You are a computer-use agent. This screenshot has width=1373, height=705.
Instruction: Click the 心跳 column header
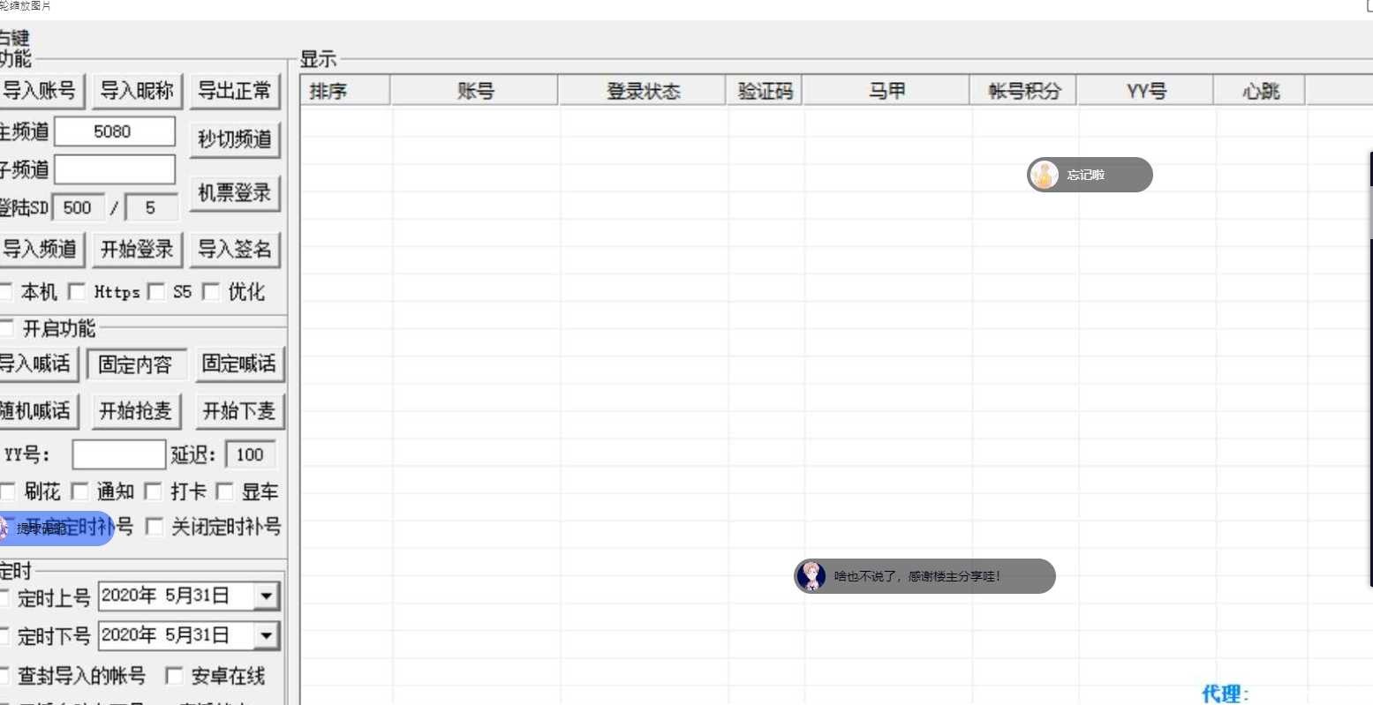point(1260,91)
